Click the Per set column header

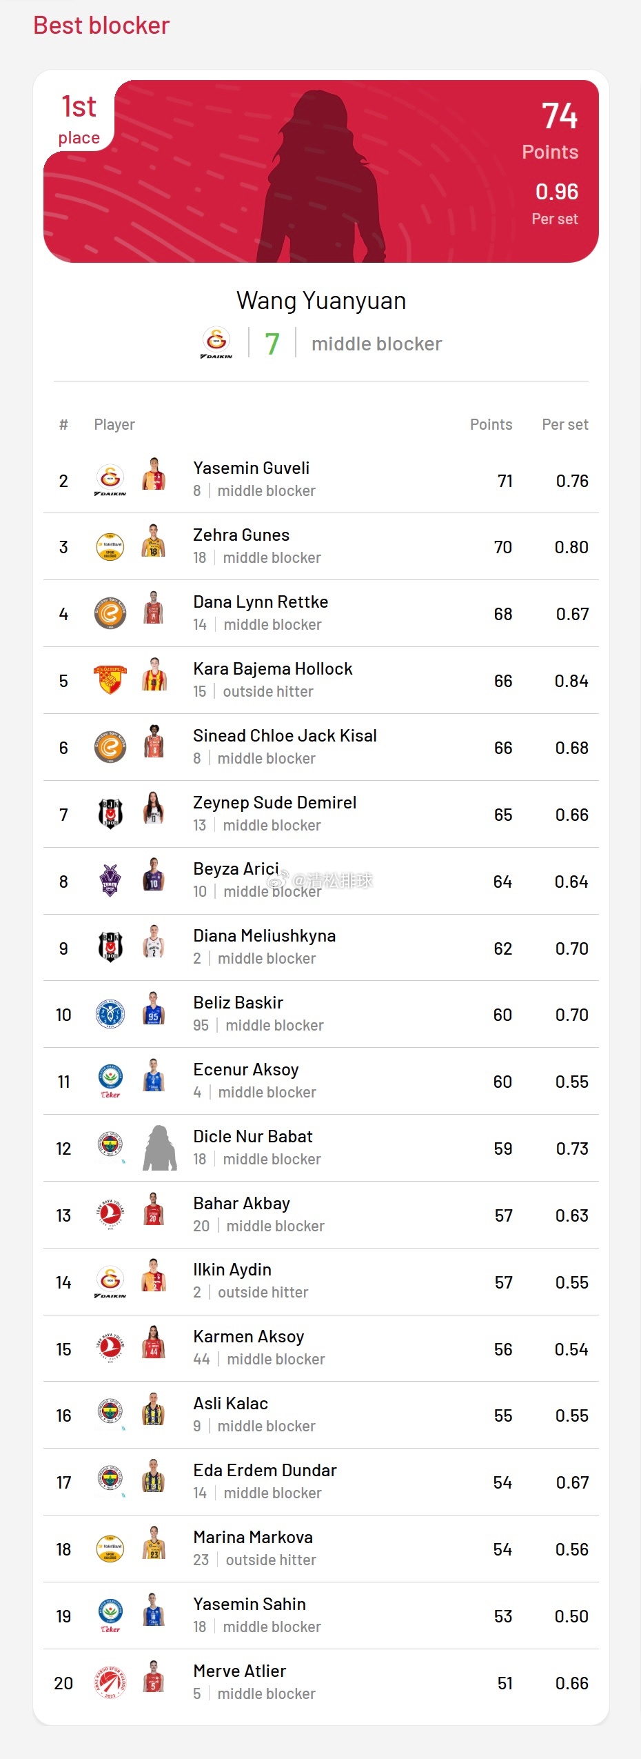click(564, 424)
